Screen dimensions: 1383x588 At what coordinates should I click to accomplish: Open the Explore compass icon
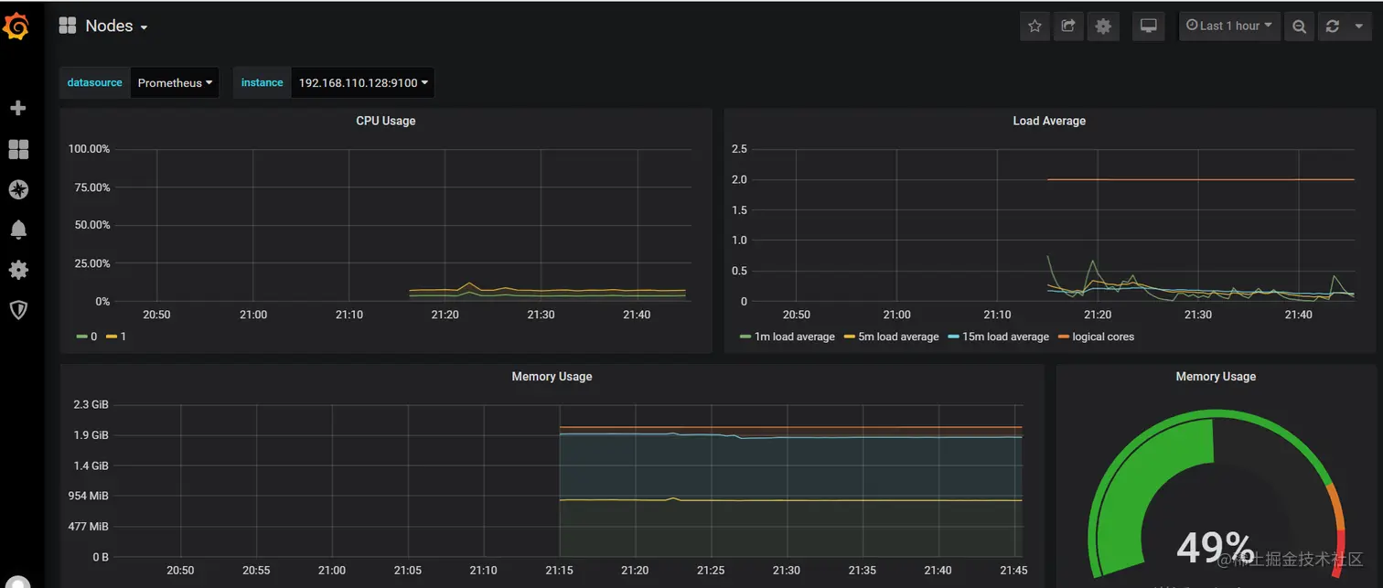pyautogui.click(x=18, y=189)
